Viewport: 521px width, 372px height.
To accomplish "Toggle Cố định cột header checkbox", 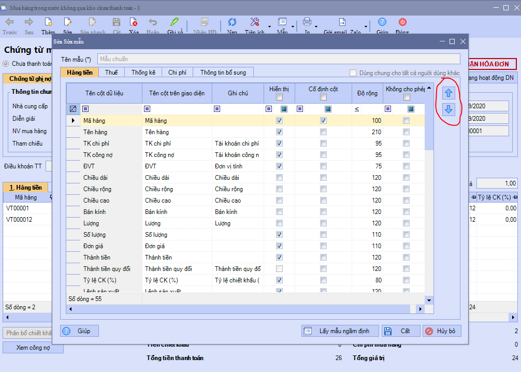I will [323, 97].
